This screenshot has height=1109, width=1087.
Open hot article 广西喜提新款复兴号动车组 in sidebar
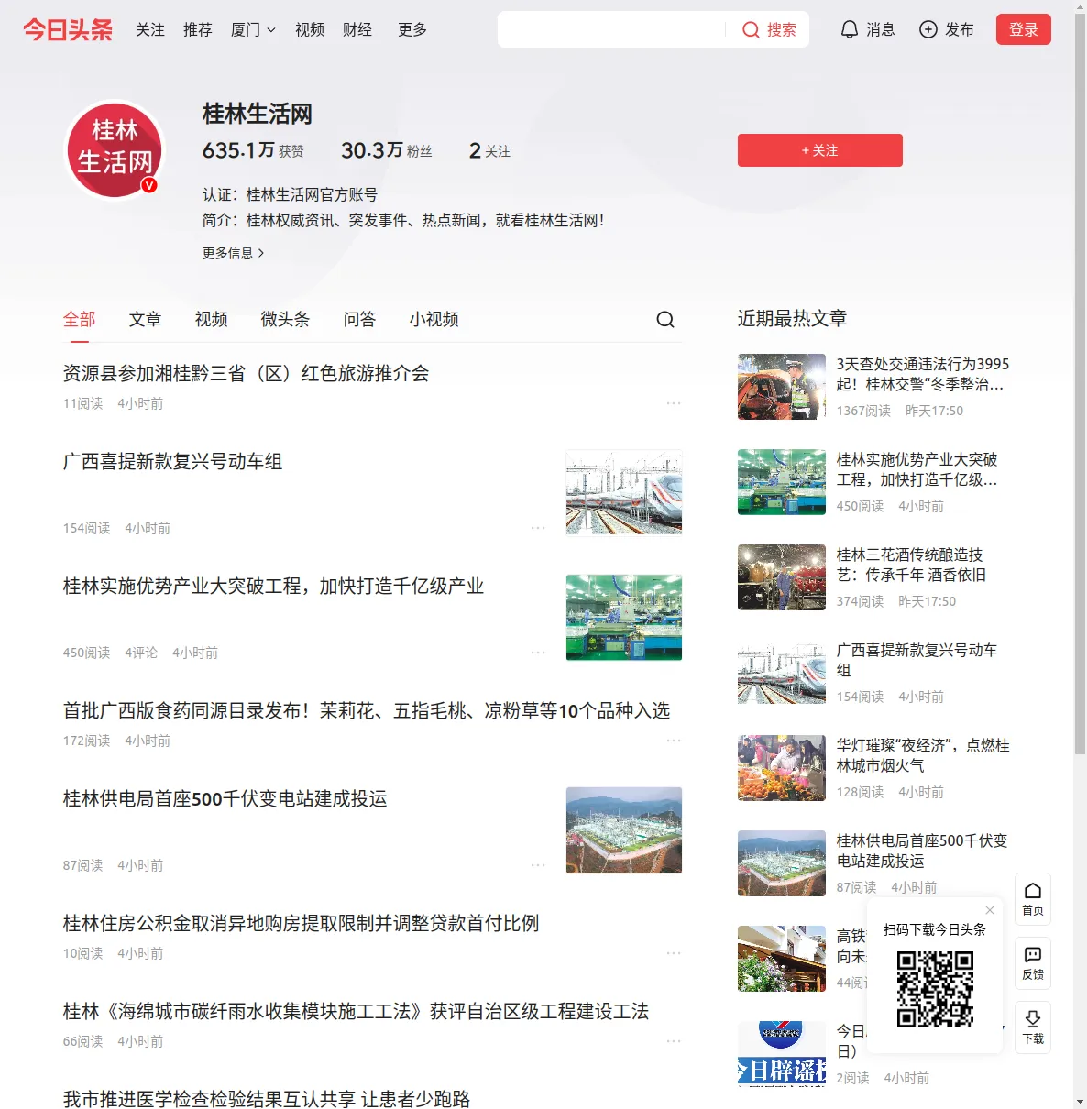click(x=917, y=660)
